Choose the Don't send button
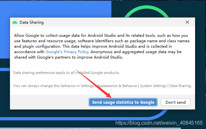The height and width of the screenshot is (129, 206). tap(175, 102)
